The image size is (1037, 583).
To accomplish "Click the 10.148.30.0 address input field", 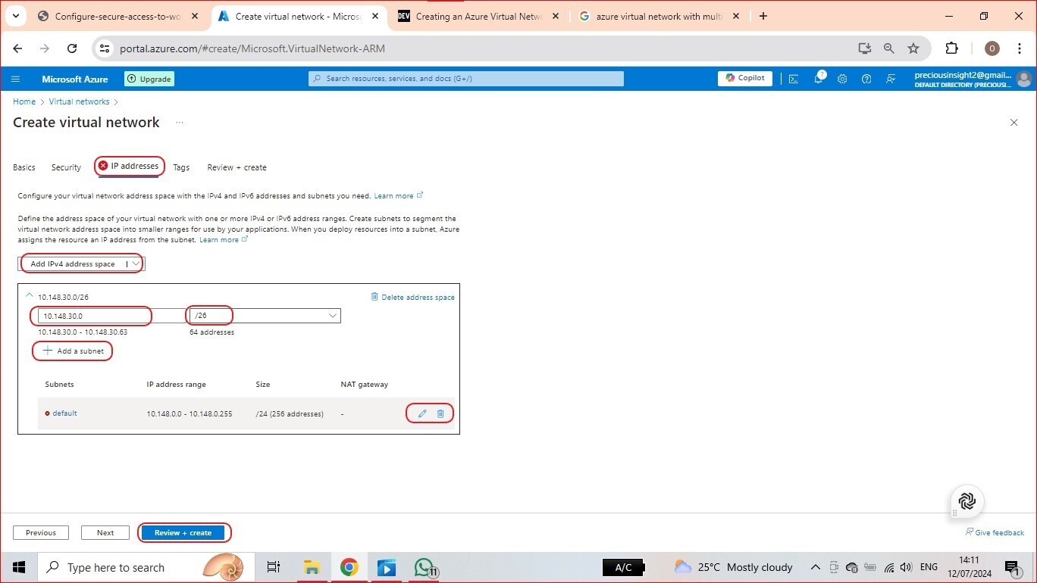I will click(112, 316).
